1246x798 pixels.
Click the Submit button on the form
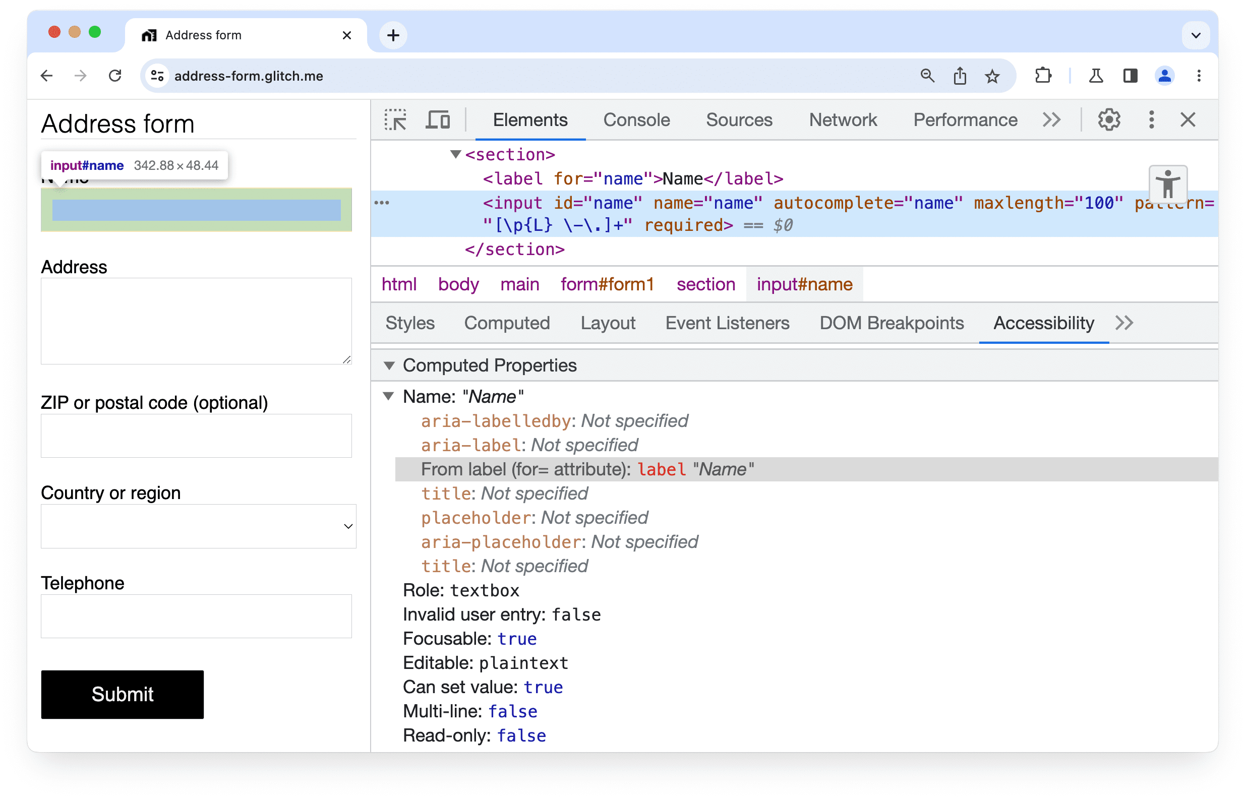(123, 694)
